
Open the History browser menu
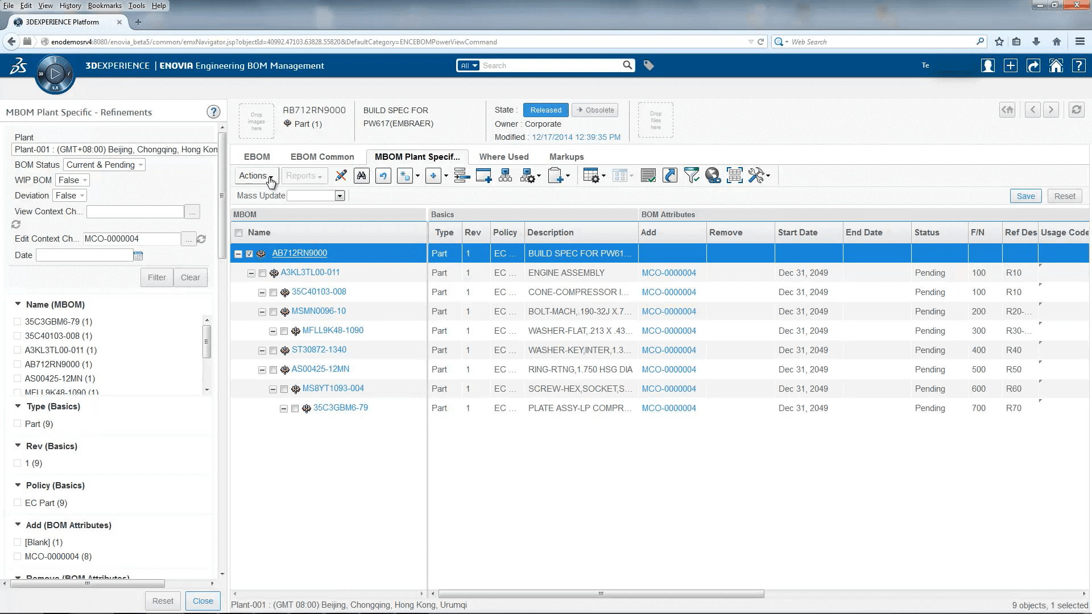(x=71, y=6)
